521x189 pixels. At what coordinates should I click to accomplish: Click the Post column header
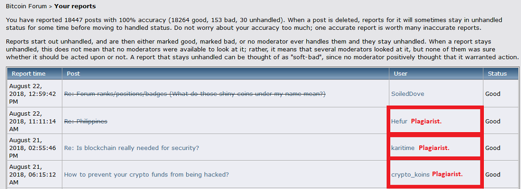[73, 73]
